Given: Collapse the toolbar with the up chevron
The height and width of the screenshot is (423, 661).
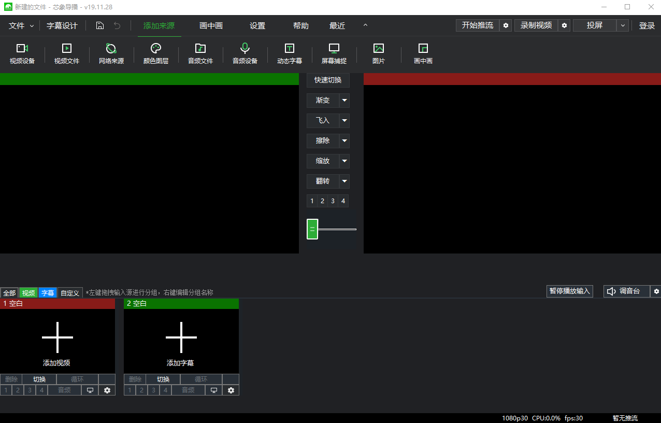Looking at the screenshot, I should (365, 25).
